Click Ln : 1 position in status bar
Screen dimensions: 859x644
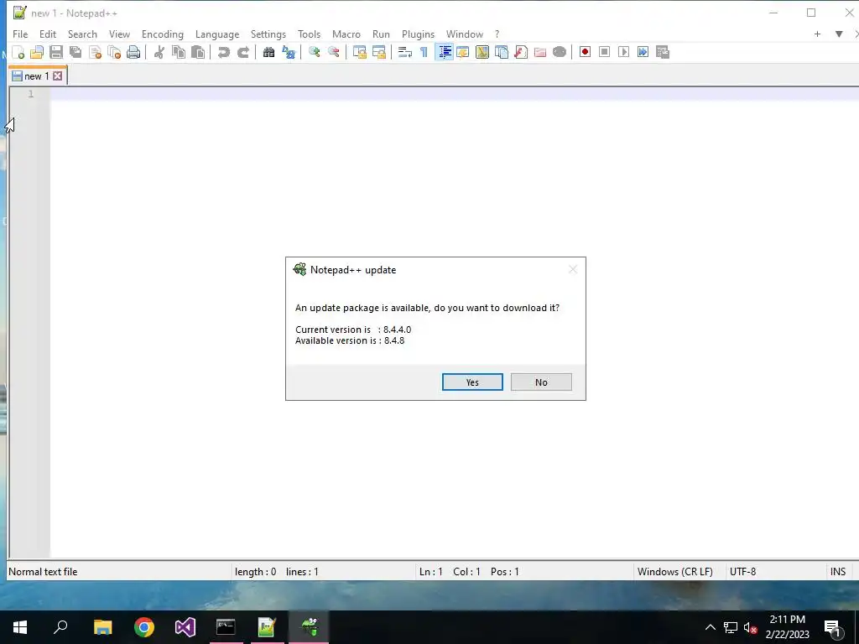430,572
